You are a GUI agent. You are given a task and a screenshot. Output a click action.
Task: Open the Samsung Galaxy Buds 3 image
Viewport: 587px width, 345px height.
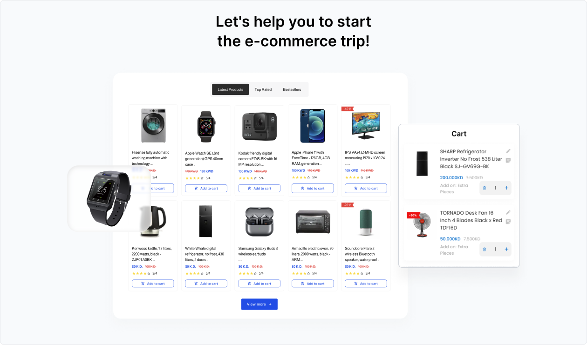[259, 222]
